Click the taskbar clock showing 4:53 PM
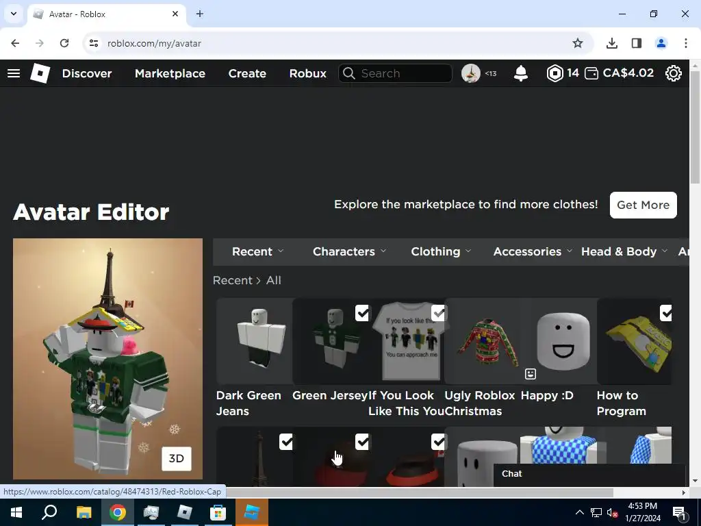Viewport: 701px width, 526px height. pyautogui.click(x=642, y=512)
